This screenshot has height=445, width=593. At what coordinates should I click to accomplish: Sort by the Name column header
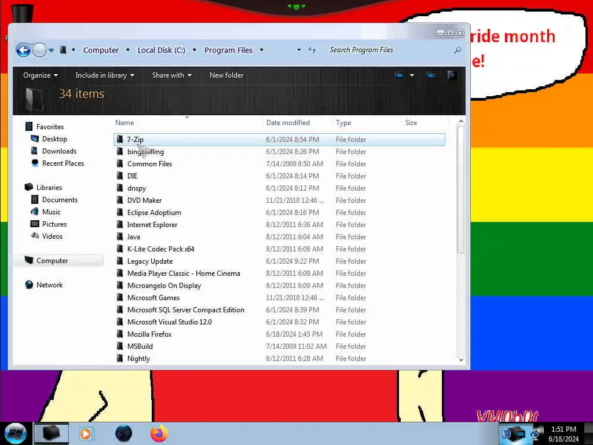125,123
